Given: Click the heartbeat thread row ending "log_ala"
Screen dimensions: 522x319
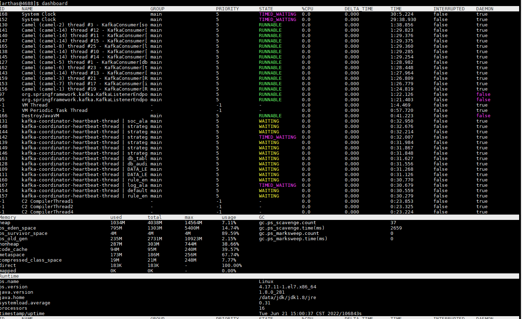Looking at the screenshot, I should click(84, 185).
